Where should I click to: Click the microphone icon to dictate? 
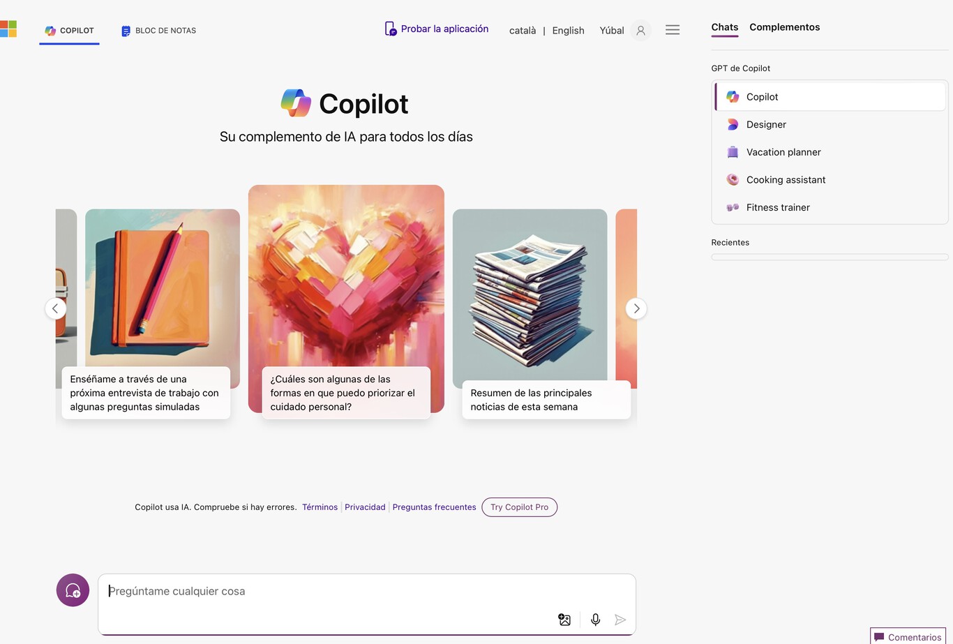(x=595, y=620)
